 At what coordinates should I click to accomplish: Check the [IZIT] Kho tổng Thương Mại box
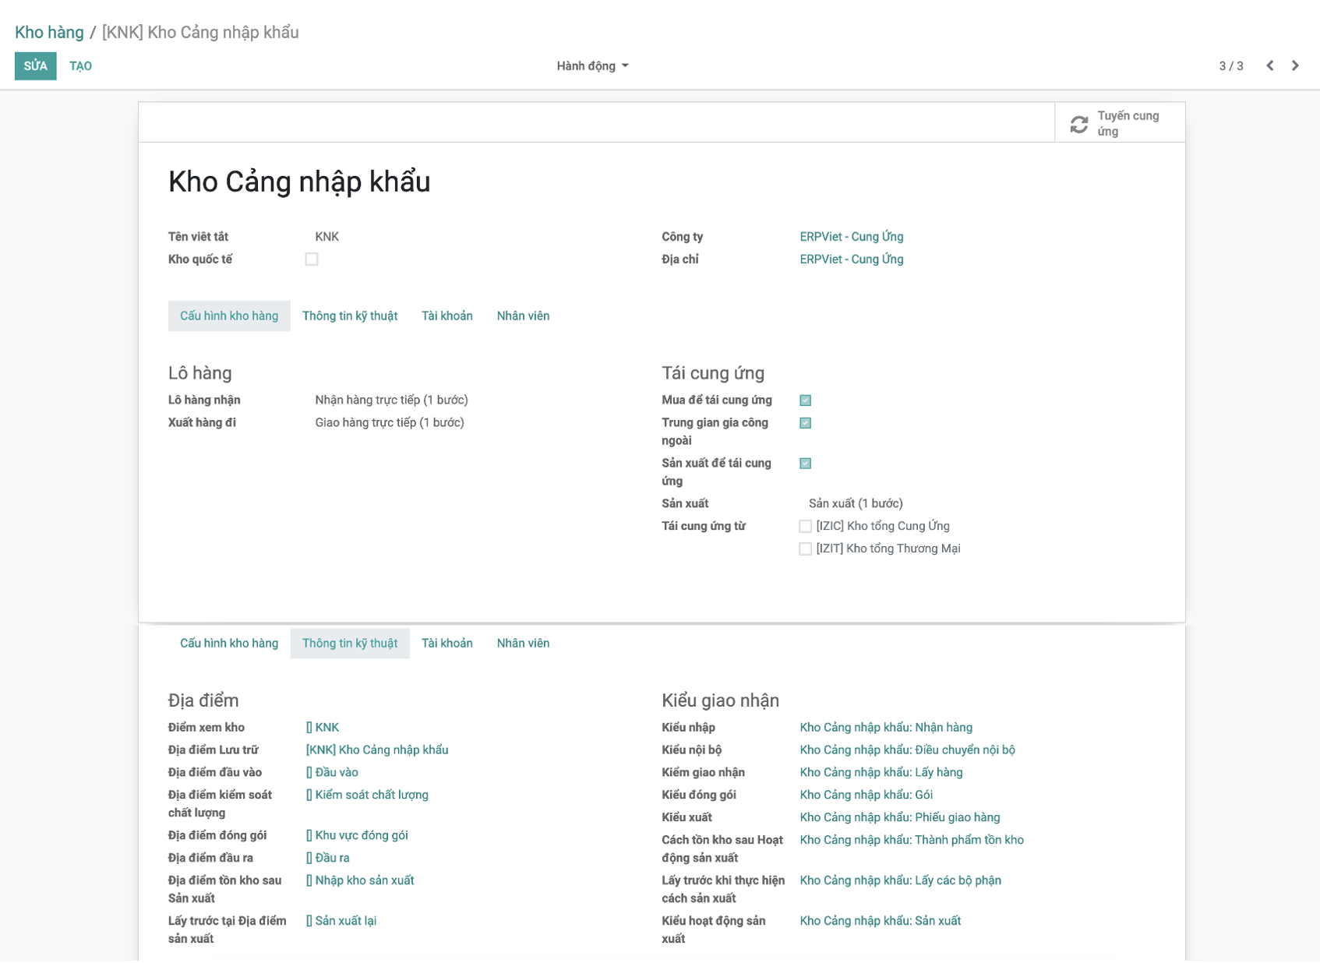(805, 549)
